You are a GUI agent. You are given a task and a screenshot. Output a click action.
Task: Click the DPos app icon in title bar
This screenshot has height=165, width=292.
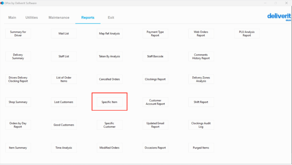[x=2, y=3]
